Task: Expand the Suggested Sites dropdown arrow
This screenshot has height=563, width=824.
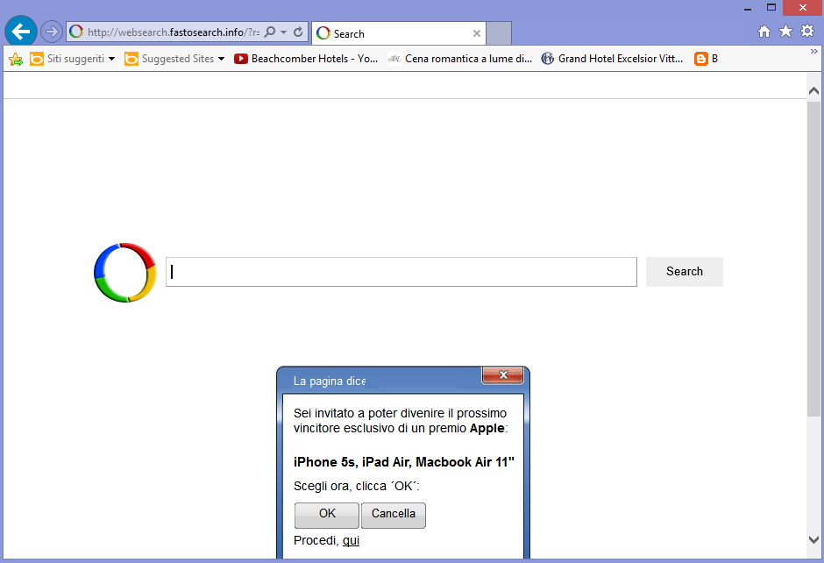Action: [221, 59]
